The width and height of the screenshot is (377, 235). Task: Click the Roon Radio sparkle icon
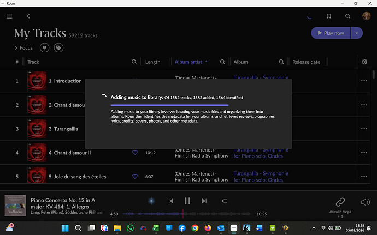click(x=152, y=201)
